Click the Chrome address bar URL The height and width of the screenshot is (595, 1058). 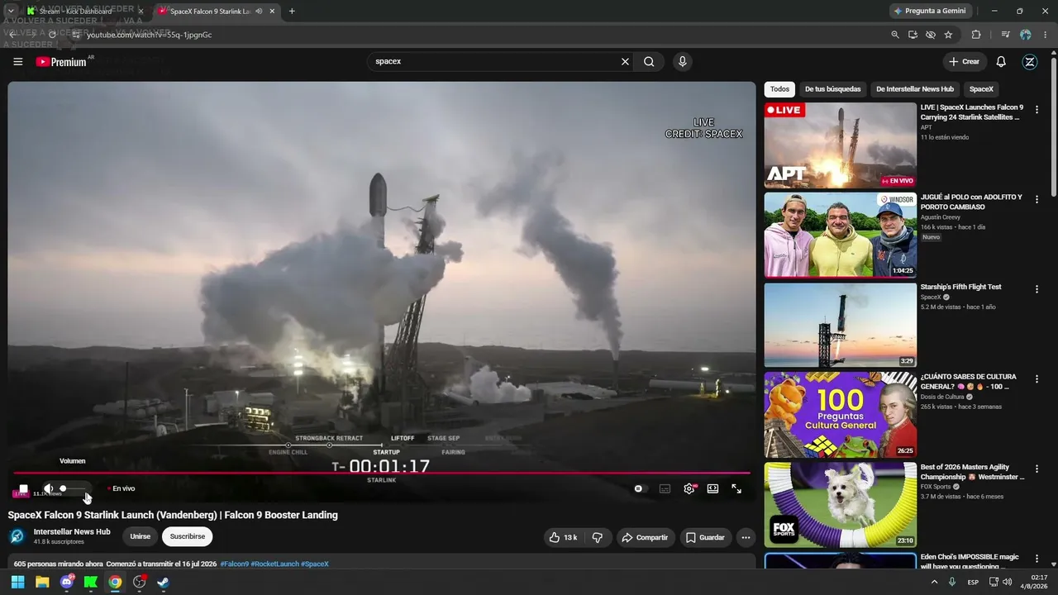coord(150,35)
